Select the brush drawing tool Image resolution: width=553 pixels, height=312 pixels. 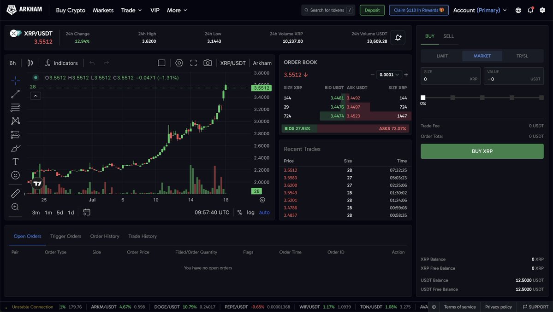pyautogui.click(x=15, y=148)
